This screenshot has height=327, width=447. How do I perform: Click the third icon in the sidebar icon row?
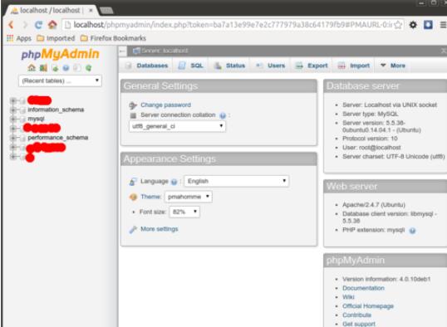pyautogui.click(x=55, y=68)
